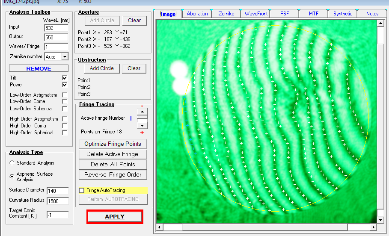Click Delete All Points
389x236 pixels.
pyautogui.click(x=113, y=164)
